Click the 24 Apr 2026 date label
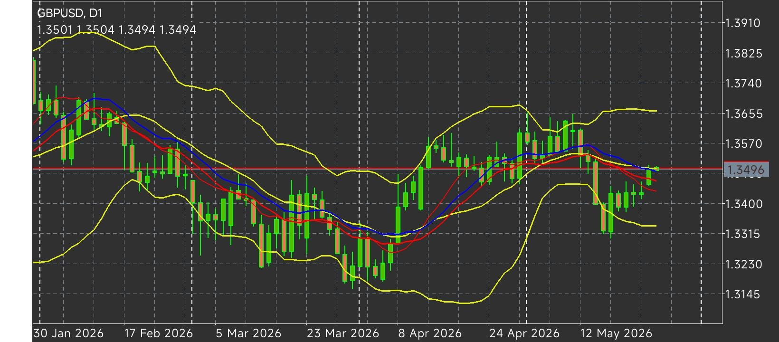 [524, 333]
